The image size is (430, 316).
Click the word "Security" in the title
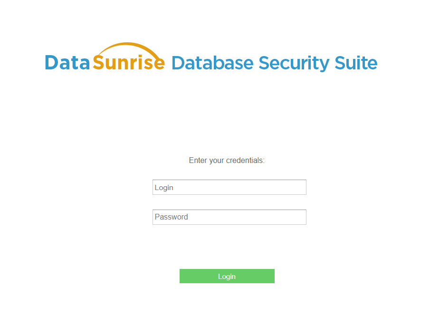coord(294,63)
